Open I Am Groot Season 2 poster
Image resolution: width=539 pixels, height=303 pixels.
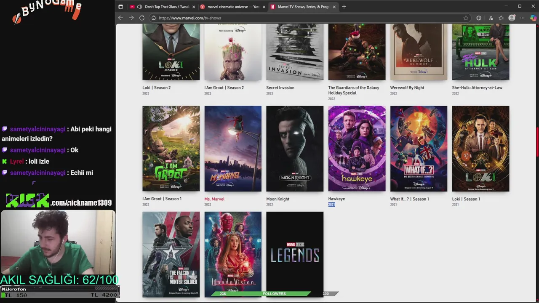(233, 52)
